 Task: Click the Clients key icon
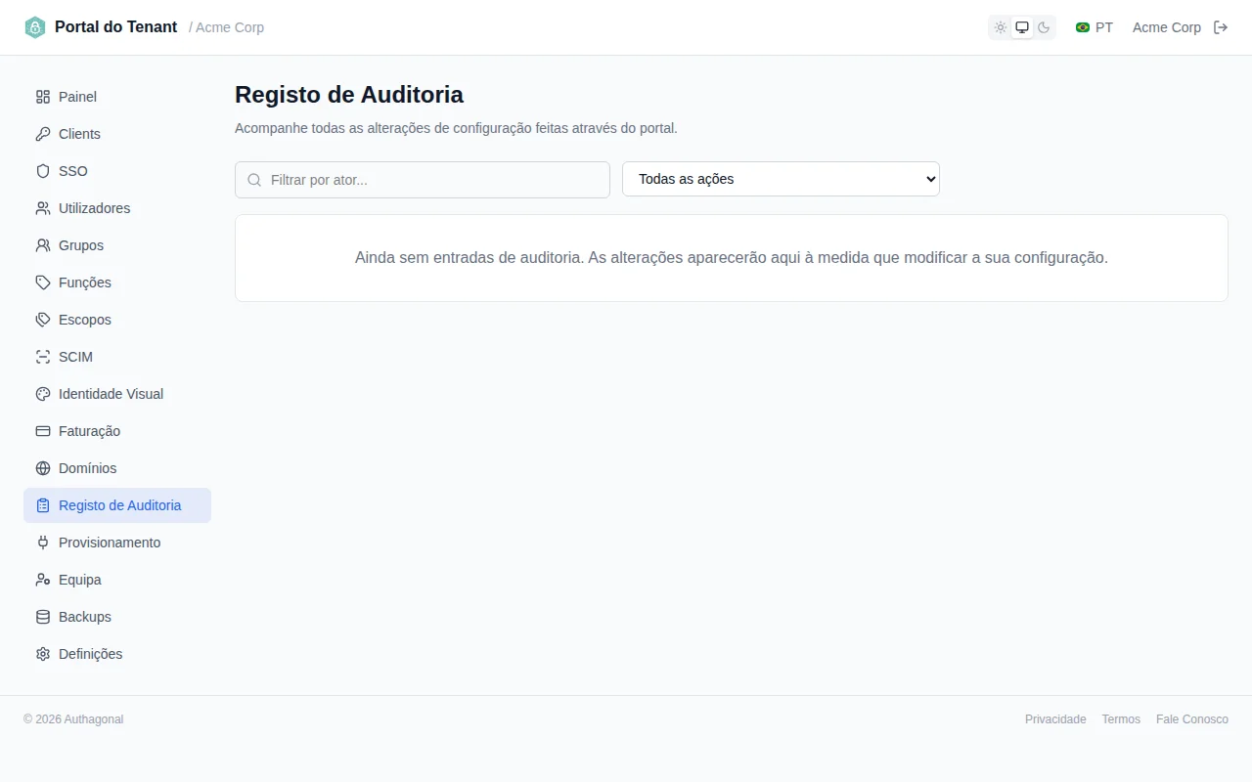click(x=43, y=134)
